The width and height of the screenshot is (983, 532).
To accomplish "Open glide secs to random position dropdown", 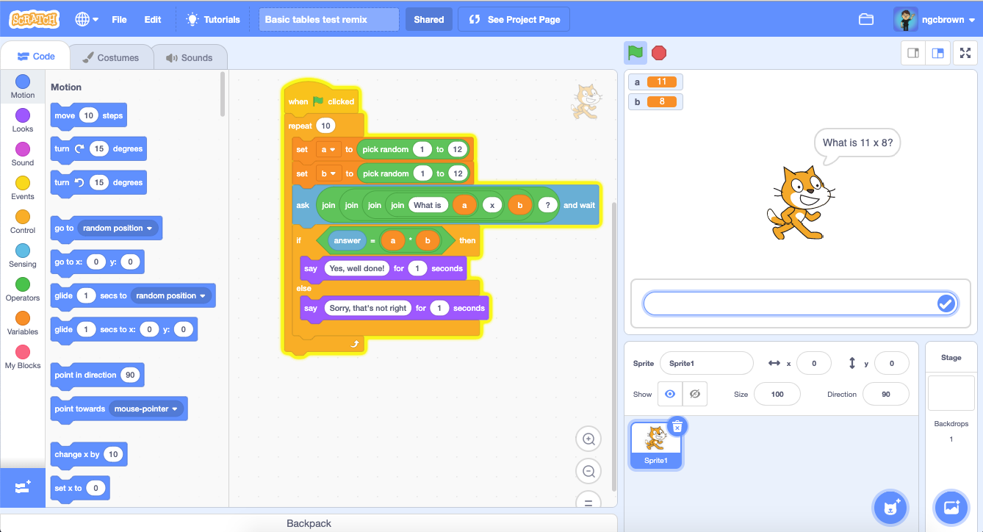I will [x=171, y=295].
